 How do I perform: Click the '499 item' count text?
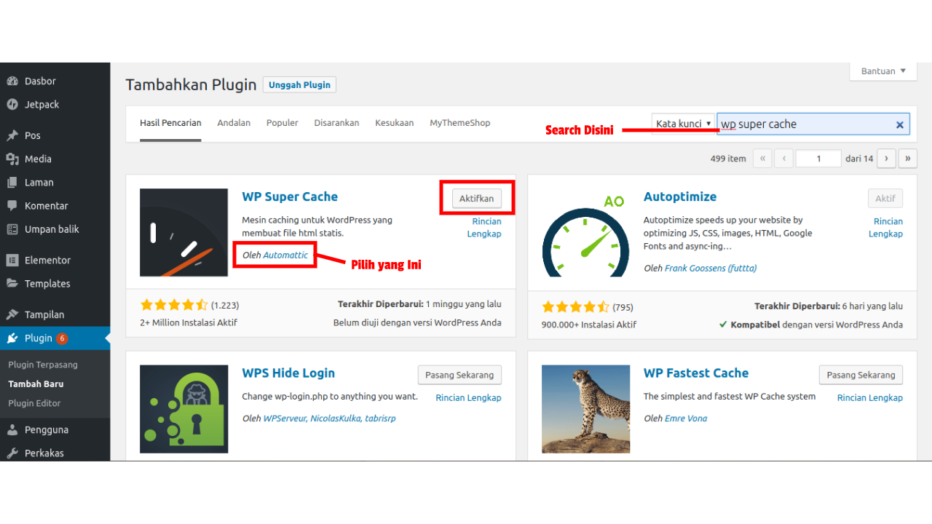[728, 159]
